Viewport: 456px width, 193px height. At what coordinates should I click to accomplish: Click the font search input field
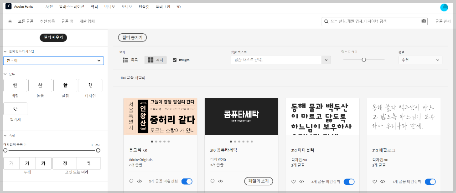click(x=374, y=21)
